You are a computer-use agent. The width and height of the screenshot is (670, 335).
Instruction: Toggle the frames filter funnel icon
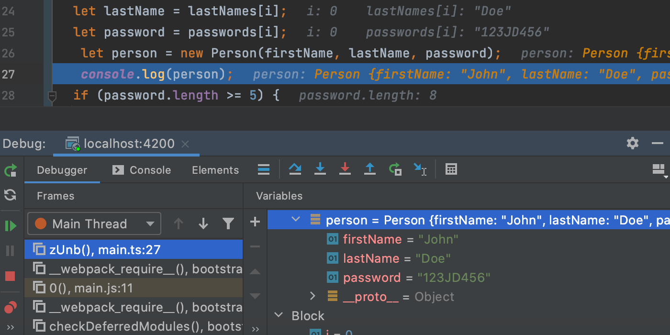[x=228, y=223]
